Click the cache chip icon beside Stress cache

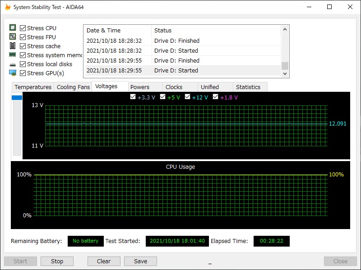click(13, 46)
